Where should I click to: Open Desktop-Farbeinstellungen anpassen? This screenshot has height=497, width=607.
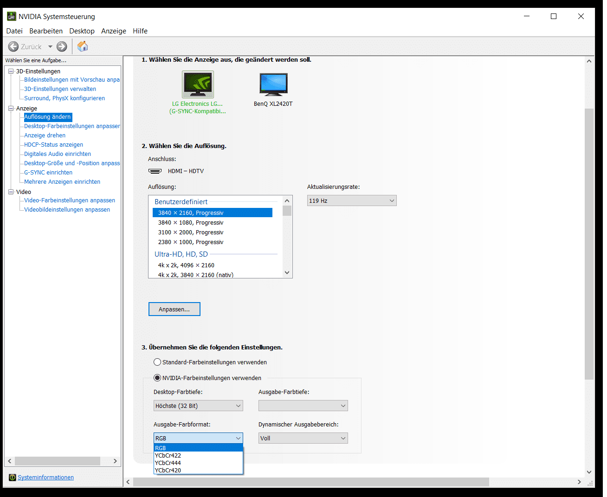pos(72,126)
